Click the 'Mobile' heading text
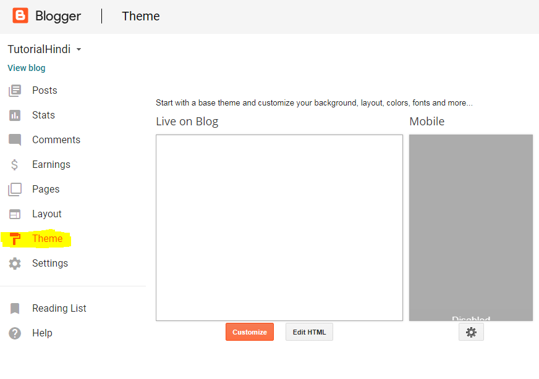The image size is (539, 379). [x=427, y=122]
